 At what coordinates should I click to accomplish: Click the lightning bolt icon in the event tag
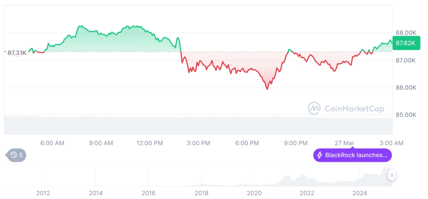coord(320,155)
